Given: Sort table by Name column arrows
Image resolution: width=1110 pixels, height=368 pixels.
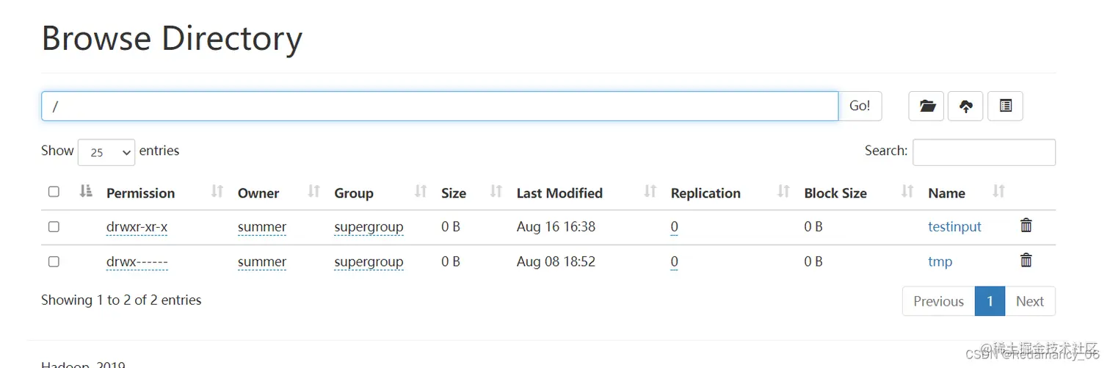Looking at the screenshot, I should (998, 192).
